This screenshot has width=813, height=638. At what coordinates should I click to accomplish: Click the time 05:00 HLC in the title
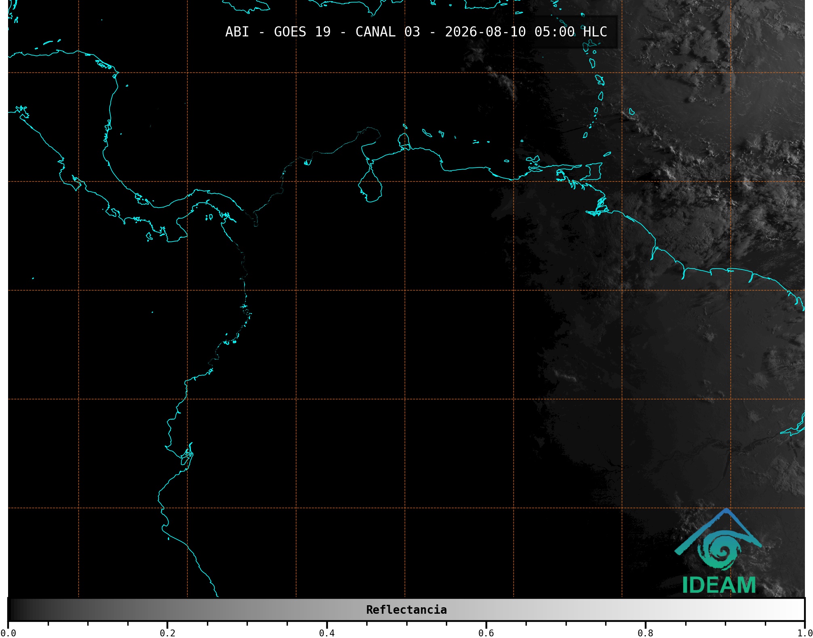570,32
